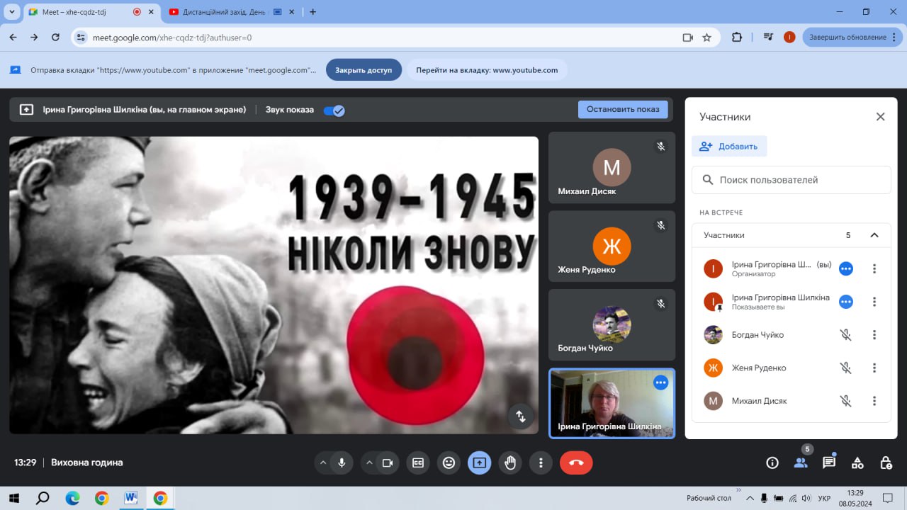
Task: Bookmark this page with the star icon
Action: tap(706, 38)
